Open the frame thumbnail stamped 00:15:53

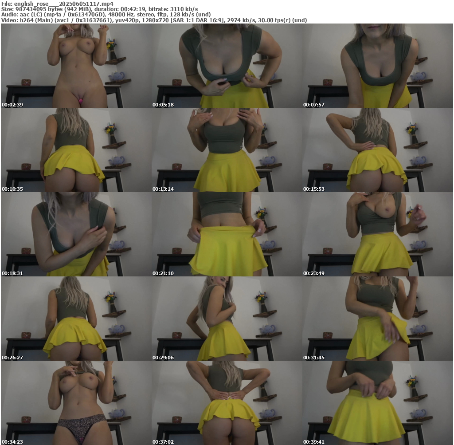(x=378, y=150)
